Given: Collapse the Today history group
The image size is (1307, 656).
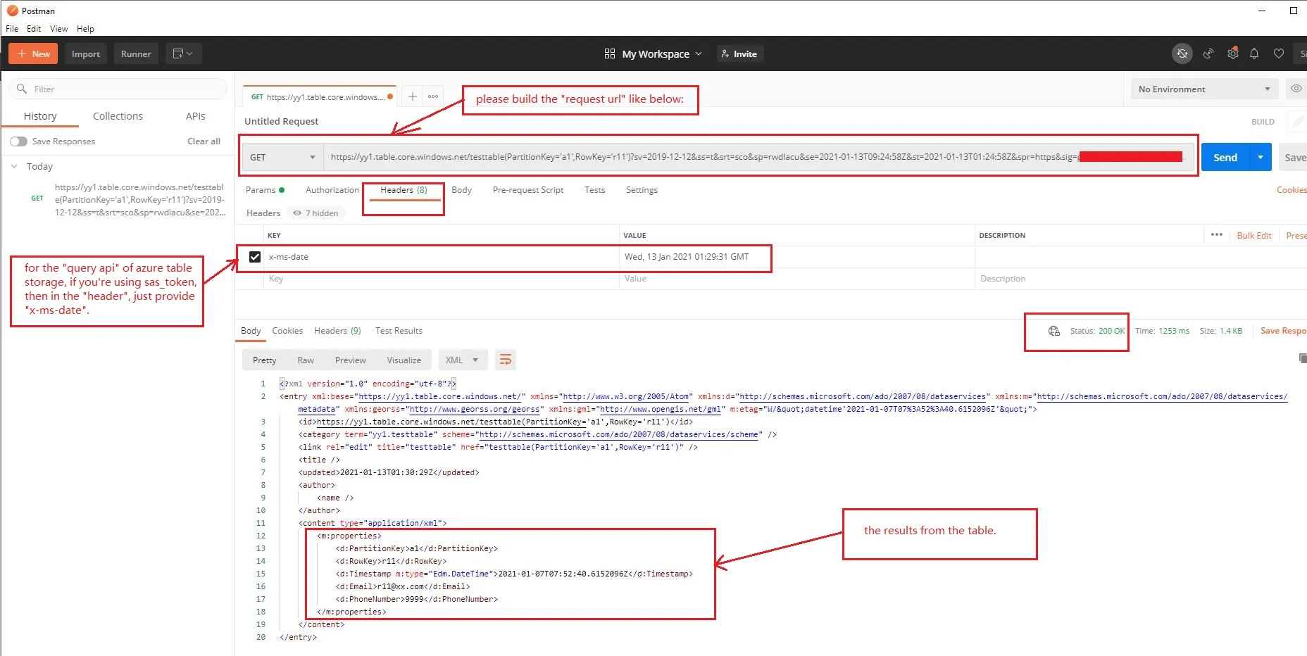Looking at the screenshot, I should (x=14, y=166).
